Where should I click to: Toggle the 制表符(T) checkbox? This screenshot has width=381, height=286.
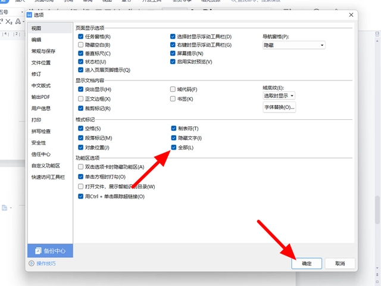[174, 129]
